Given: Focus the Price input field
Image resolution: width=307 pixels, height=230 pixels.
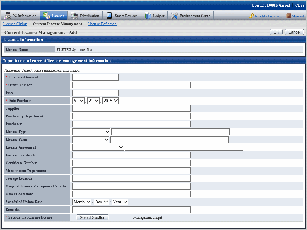Looking at the screenshot, I should click(x=95, y=93).
